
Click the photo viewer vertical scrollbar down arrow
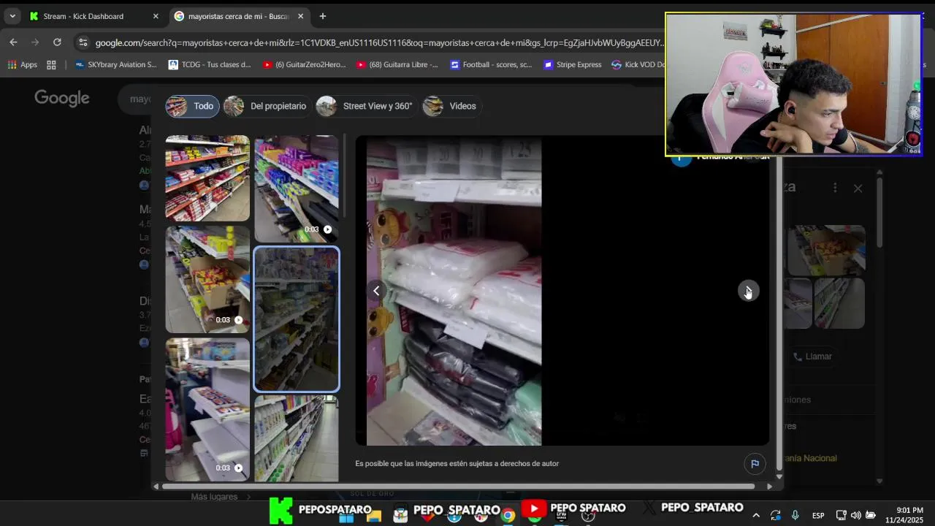coord(779,476)
